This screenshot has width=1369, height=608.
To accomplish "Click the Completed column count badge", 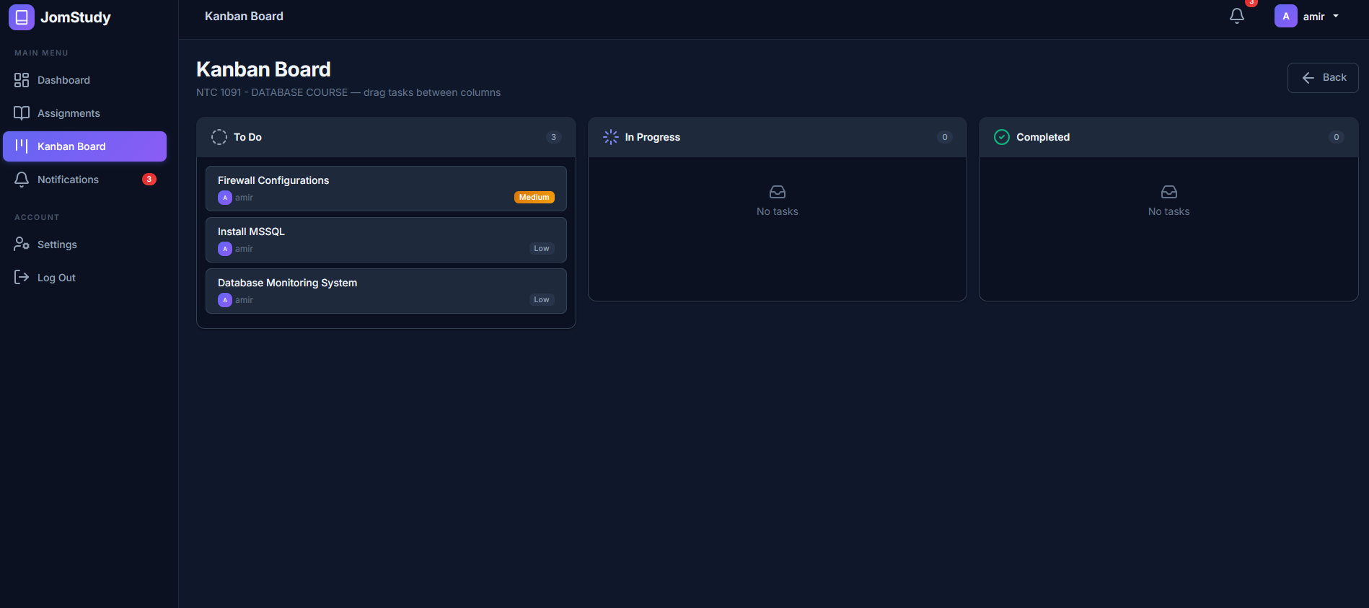I will pyautogui.click(x=1337, y=137).
